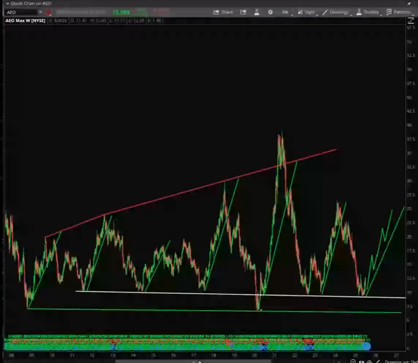The width and height of the screenshot is (418, 363).
Task: Open chart settings gear icon
Action: [x=271, y=12]
